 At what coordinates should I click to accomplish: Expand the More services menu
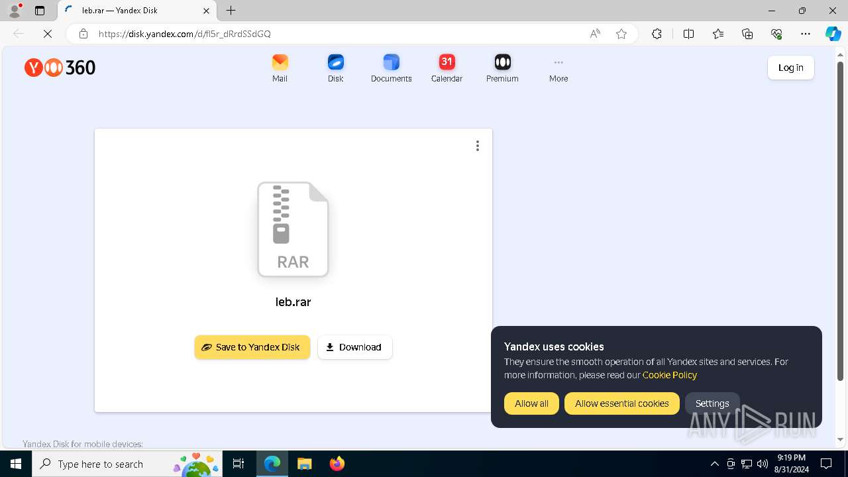[558, 68]
